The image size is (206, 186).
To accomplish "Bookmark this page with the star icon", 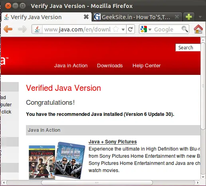I will (x=116, y=29).
